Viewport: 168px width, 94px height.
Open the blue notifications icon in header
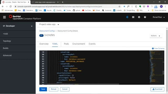(x=127, y=17)
